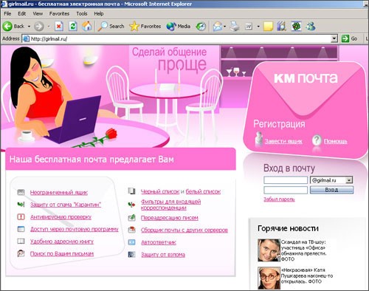This screenshot has height=291, width=369.
Task: Click the question mark help icon
Action: click(x=317, y=140)
